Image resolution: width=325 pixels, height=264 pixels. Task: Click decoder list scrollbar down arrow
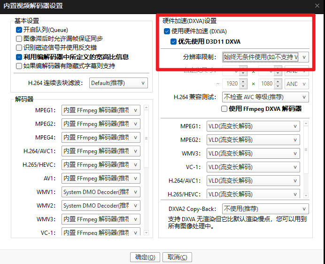coord(147,233)
